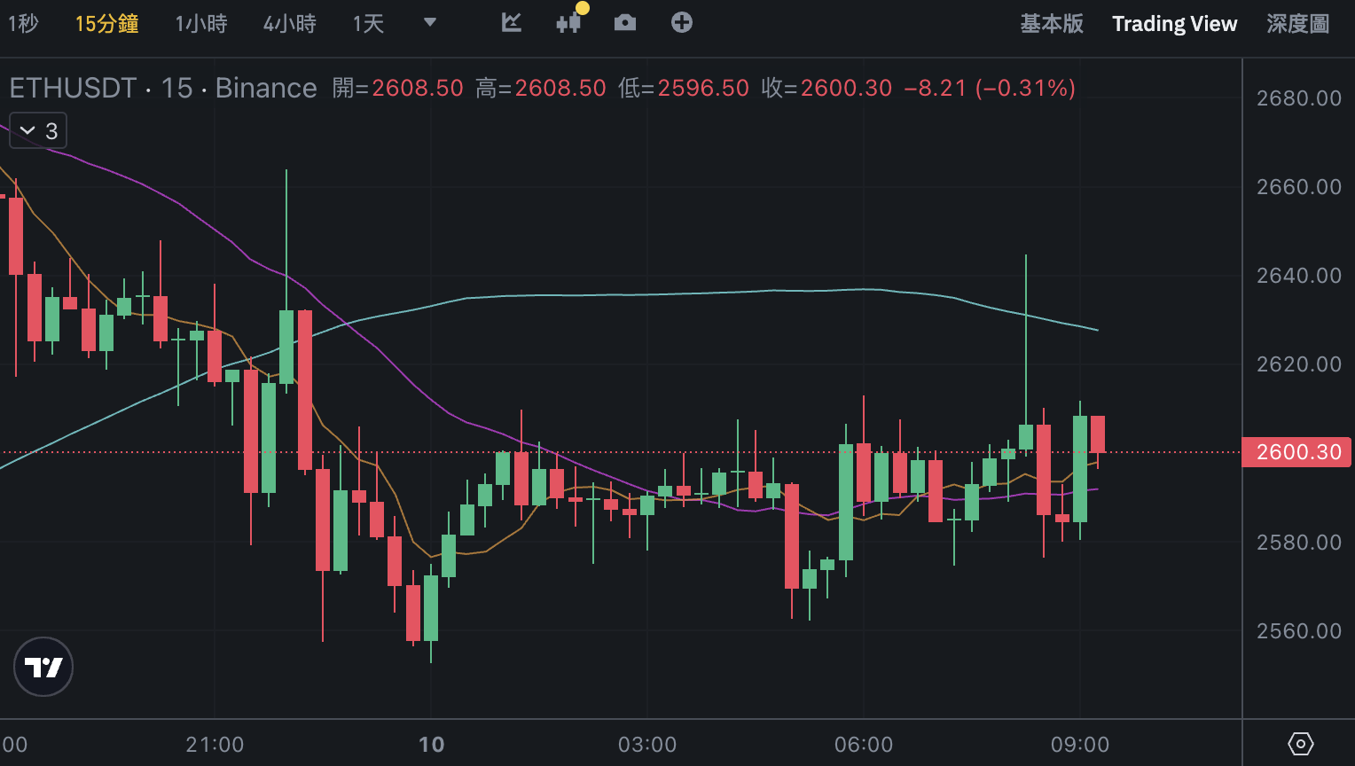Open the technical indicators chart icon

click(512, 23)
